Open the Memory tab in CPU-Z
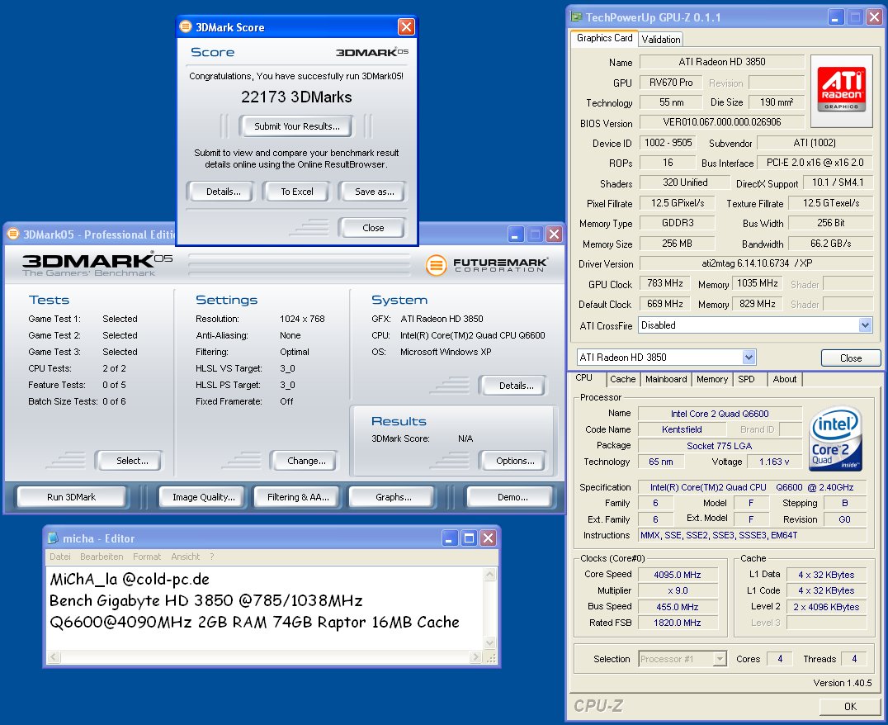The image size is (888, 725). (x=712, y=379)
